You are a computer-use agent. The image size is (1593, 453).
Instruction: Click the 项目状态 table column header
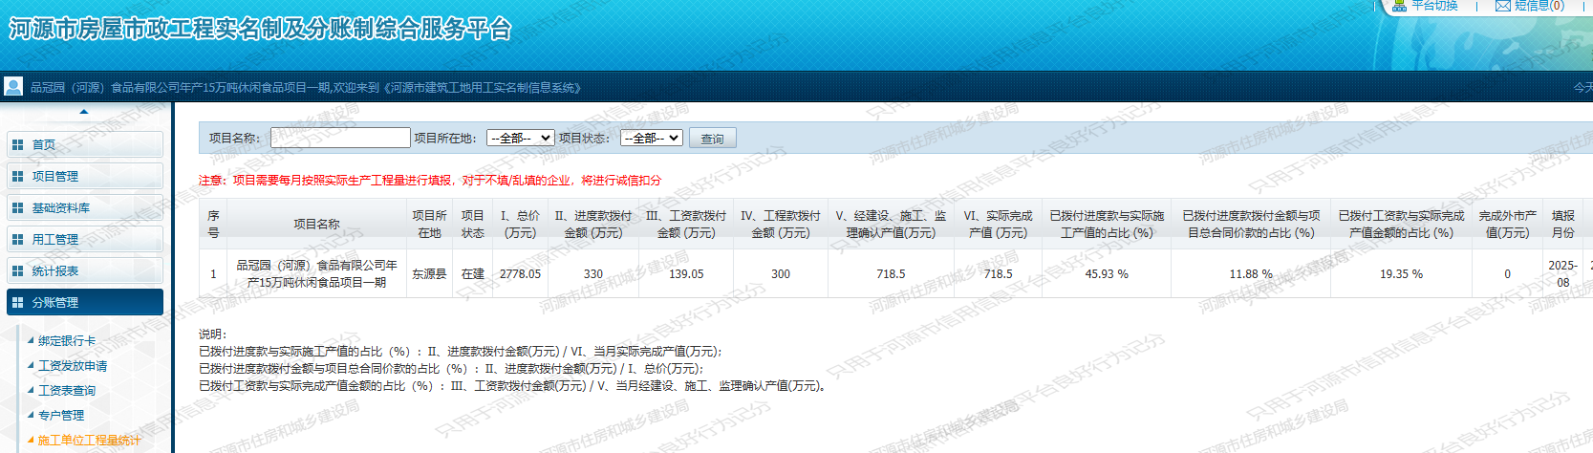(472, 224)
